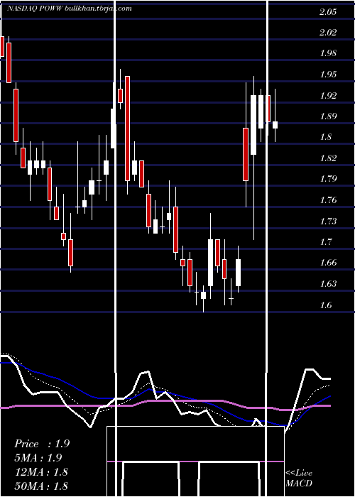Click the '5MA : 1.9' readout
This screenshot has height=497, width=355.
coord(38,458)
